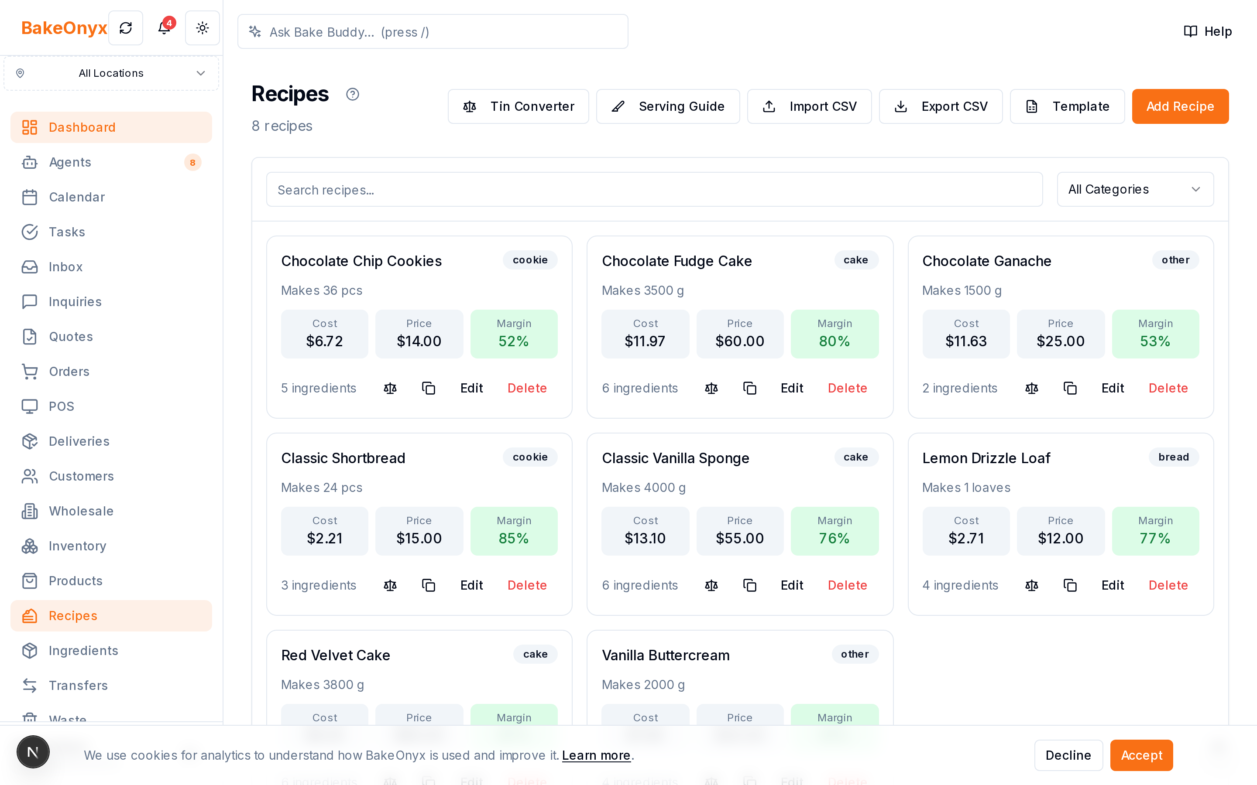Click Export CSV
This screenshot has height=785, width=1257.
[x=941, y=106]
